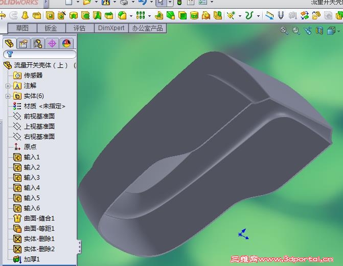Open the Reference Geometry tool

tap(231, 15)
